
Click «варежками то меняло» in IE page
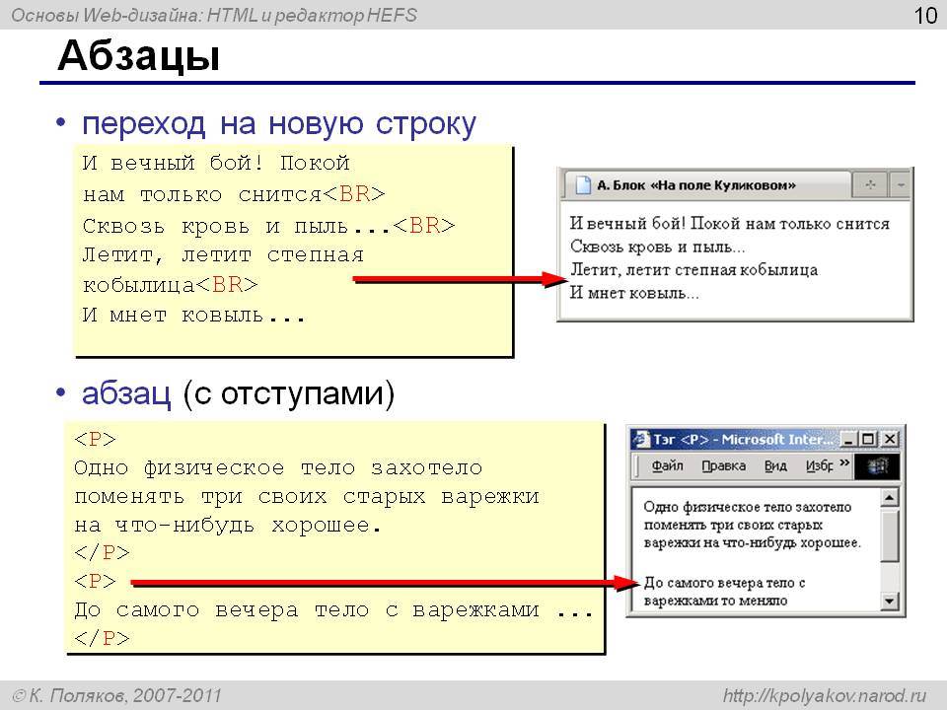click(x=716, y=601)
